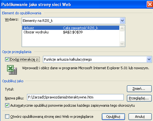Select the Obszar wydruku list row
153x121 pixels.
click(x=71, y=32)
